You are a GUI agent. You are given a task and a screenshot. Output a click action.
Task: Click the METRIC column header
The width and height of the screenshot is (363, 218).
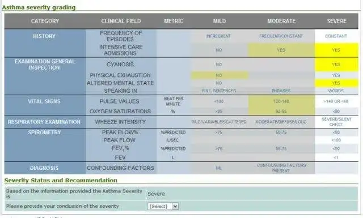pos(174,21)
